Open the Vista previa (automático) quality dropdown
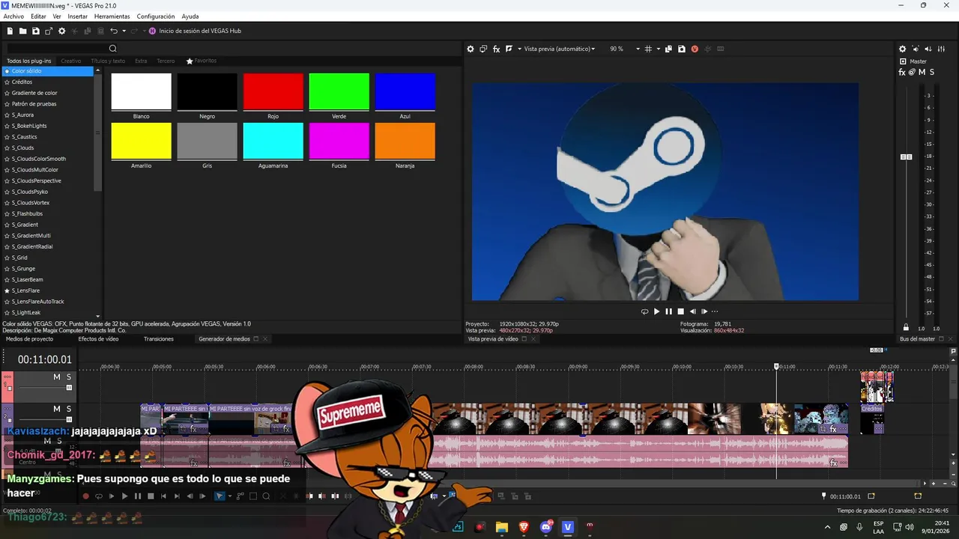This screenshot has height=539, width=959. 560,49
